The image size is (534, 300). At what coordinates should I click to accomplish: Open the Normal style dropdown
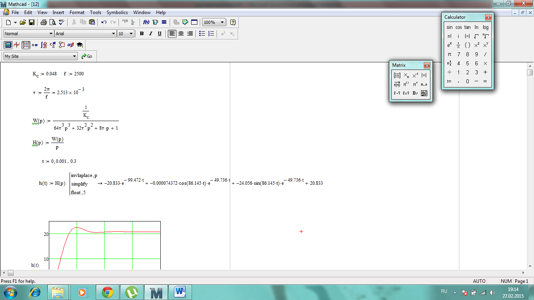(x=51, y=34)
